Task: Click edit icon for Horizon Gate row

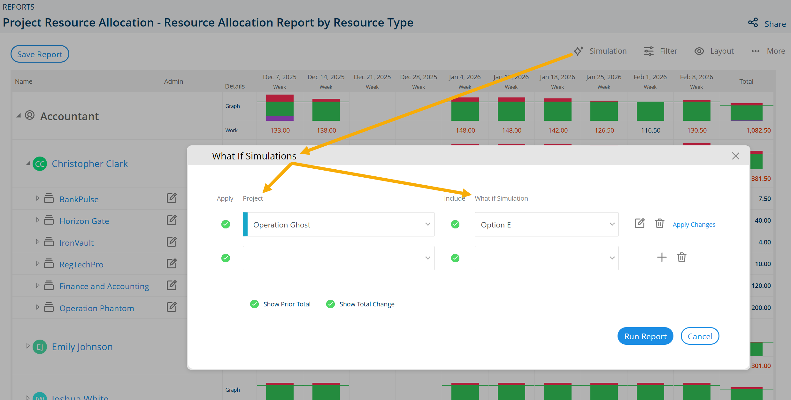Action: point(172,220)
